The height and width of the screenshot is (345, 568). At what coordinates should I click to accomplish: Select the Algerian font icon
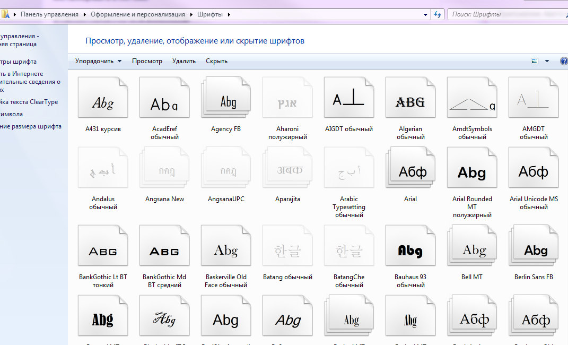coord(410,98)
